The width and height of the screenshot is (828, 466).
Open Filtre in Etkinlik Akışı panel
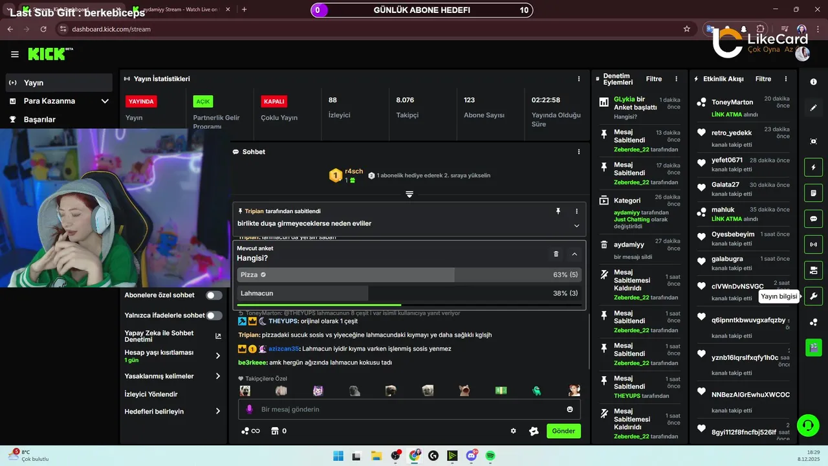763,79
